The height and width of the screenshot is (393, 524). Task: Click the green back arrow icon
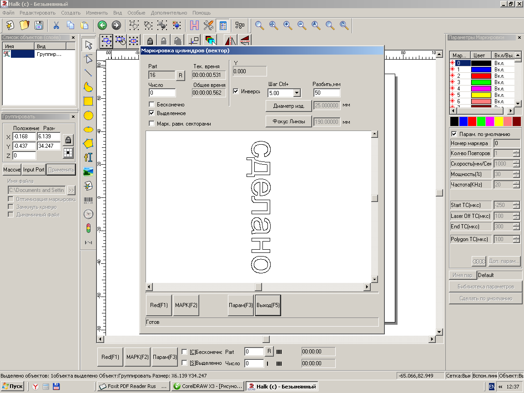point(102,25)
